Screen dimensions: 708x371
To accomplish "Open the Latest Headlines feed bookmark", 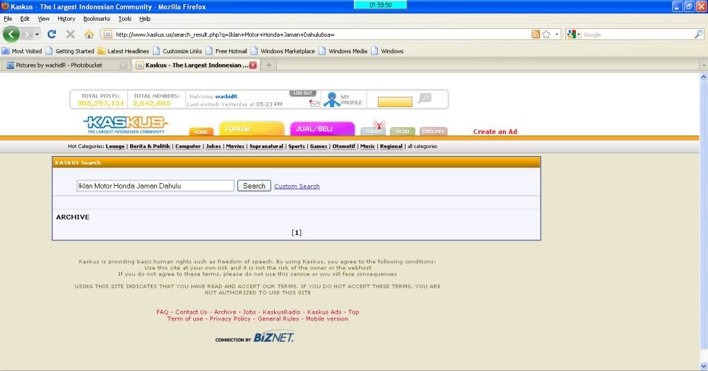I will 123,51.
